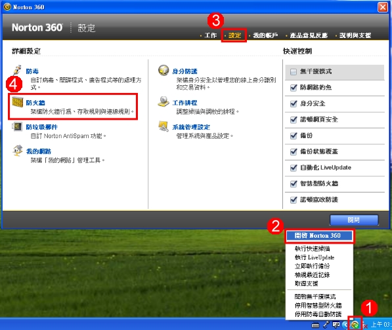Choose 立即執行備份 in tray menu
The height and width of the screenshot is (330, 392).
[313, 266]
